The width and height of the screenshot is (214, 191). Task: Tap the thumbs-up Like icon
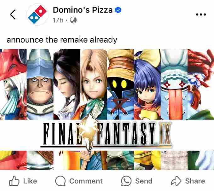tap(14, 181)
